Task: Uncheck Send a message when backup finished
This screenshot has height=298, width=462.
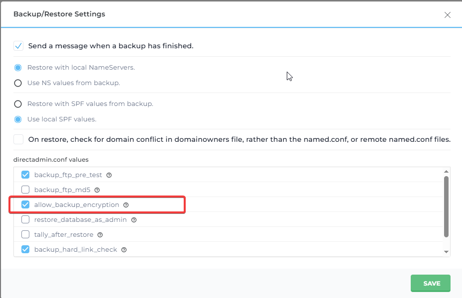Action: [18, 46]
